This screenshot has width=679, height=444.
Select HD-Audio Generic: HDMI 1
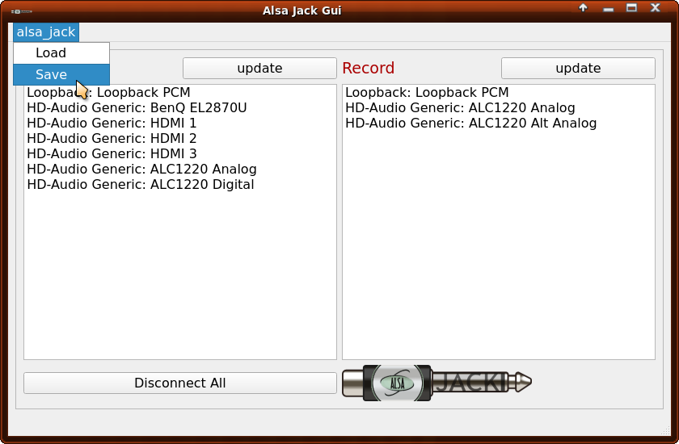[112, 124]
